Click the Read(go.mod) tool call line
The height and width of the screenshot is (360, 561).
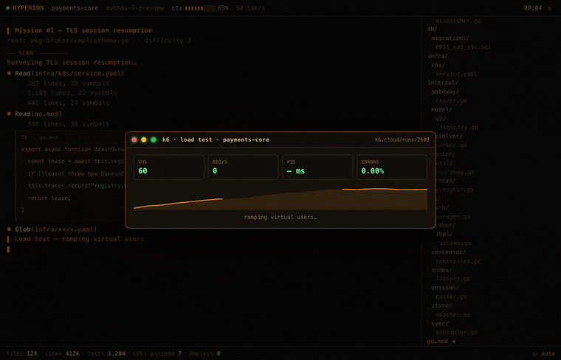click(38, 114)
